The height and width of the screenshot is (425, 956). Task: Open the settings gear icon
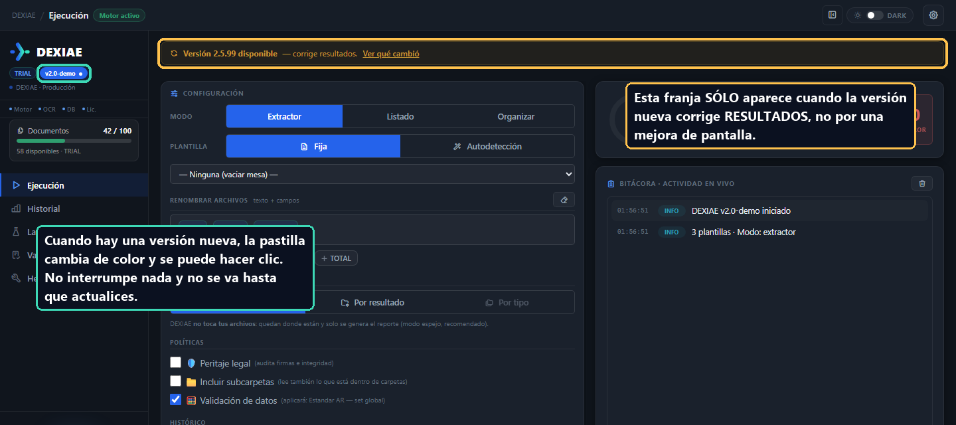pyautogui.click(x=933, y=15)
